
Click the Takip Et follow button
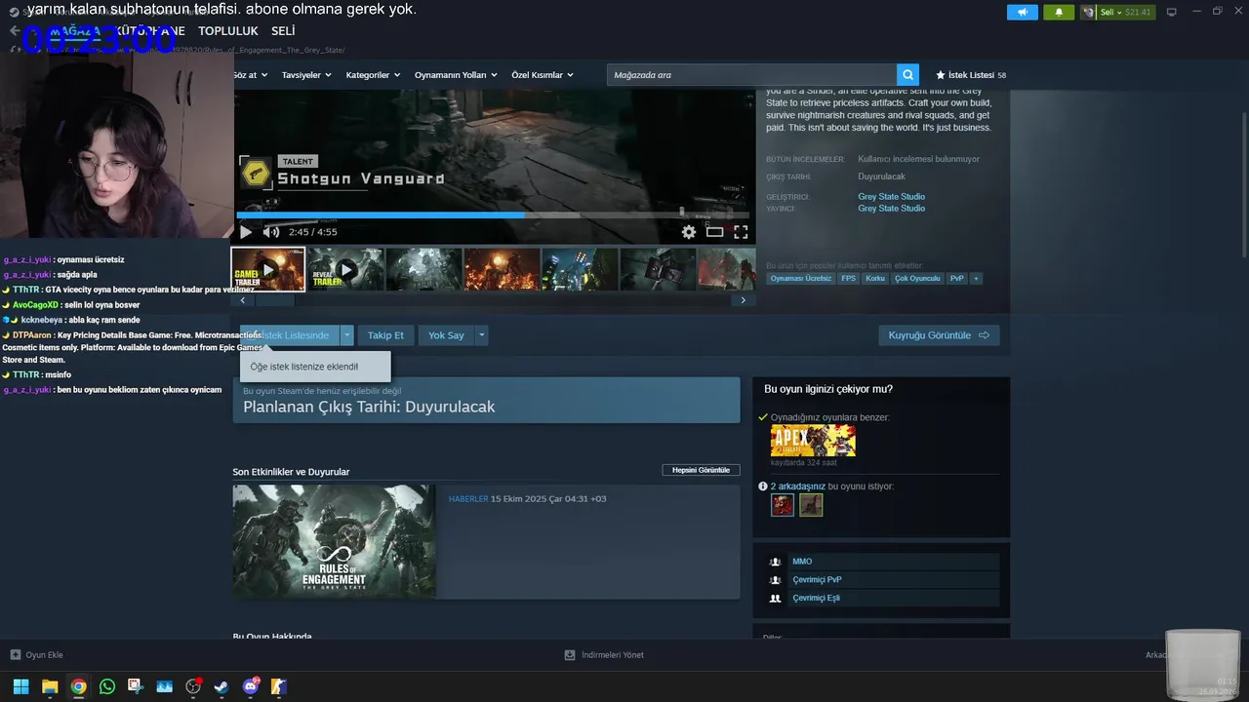coord(385,335)
